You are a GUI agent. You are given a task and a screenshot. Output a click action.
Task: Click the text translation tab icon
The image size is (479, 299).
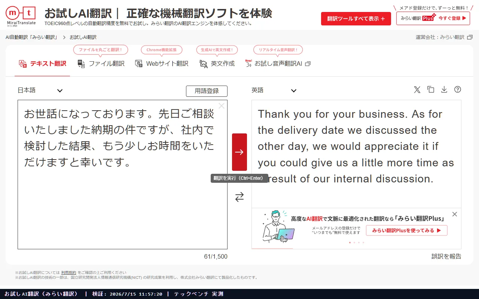[x=23, y=64]
